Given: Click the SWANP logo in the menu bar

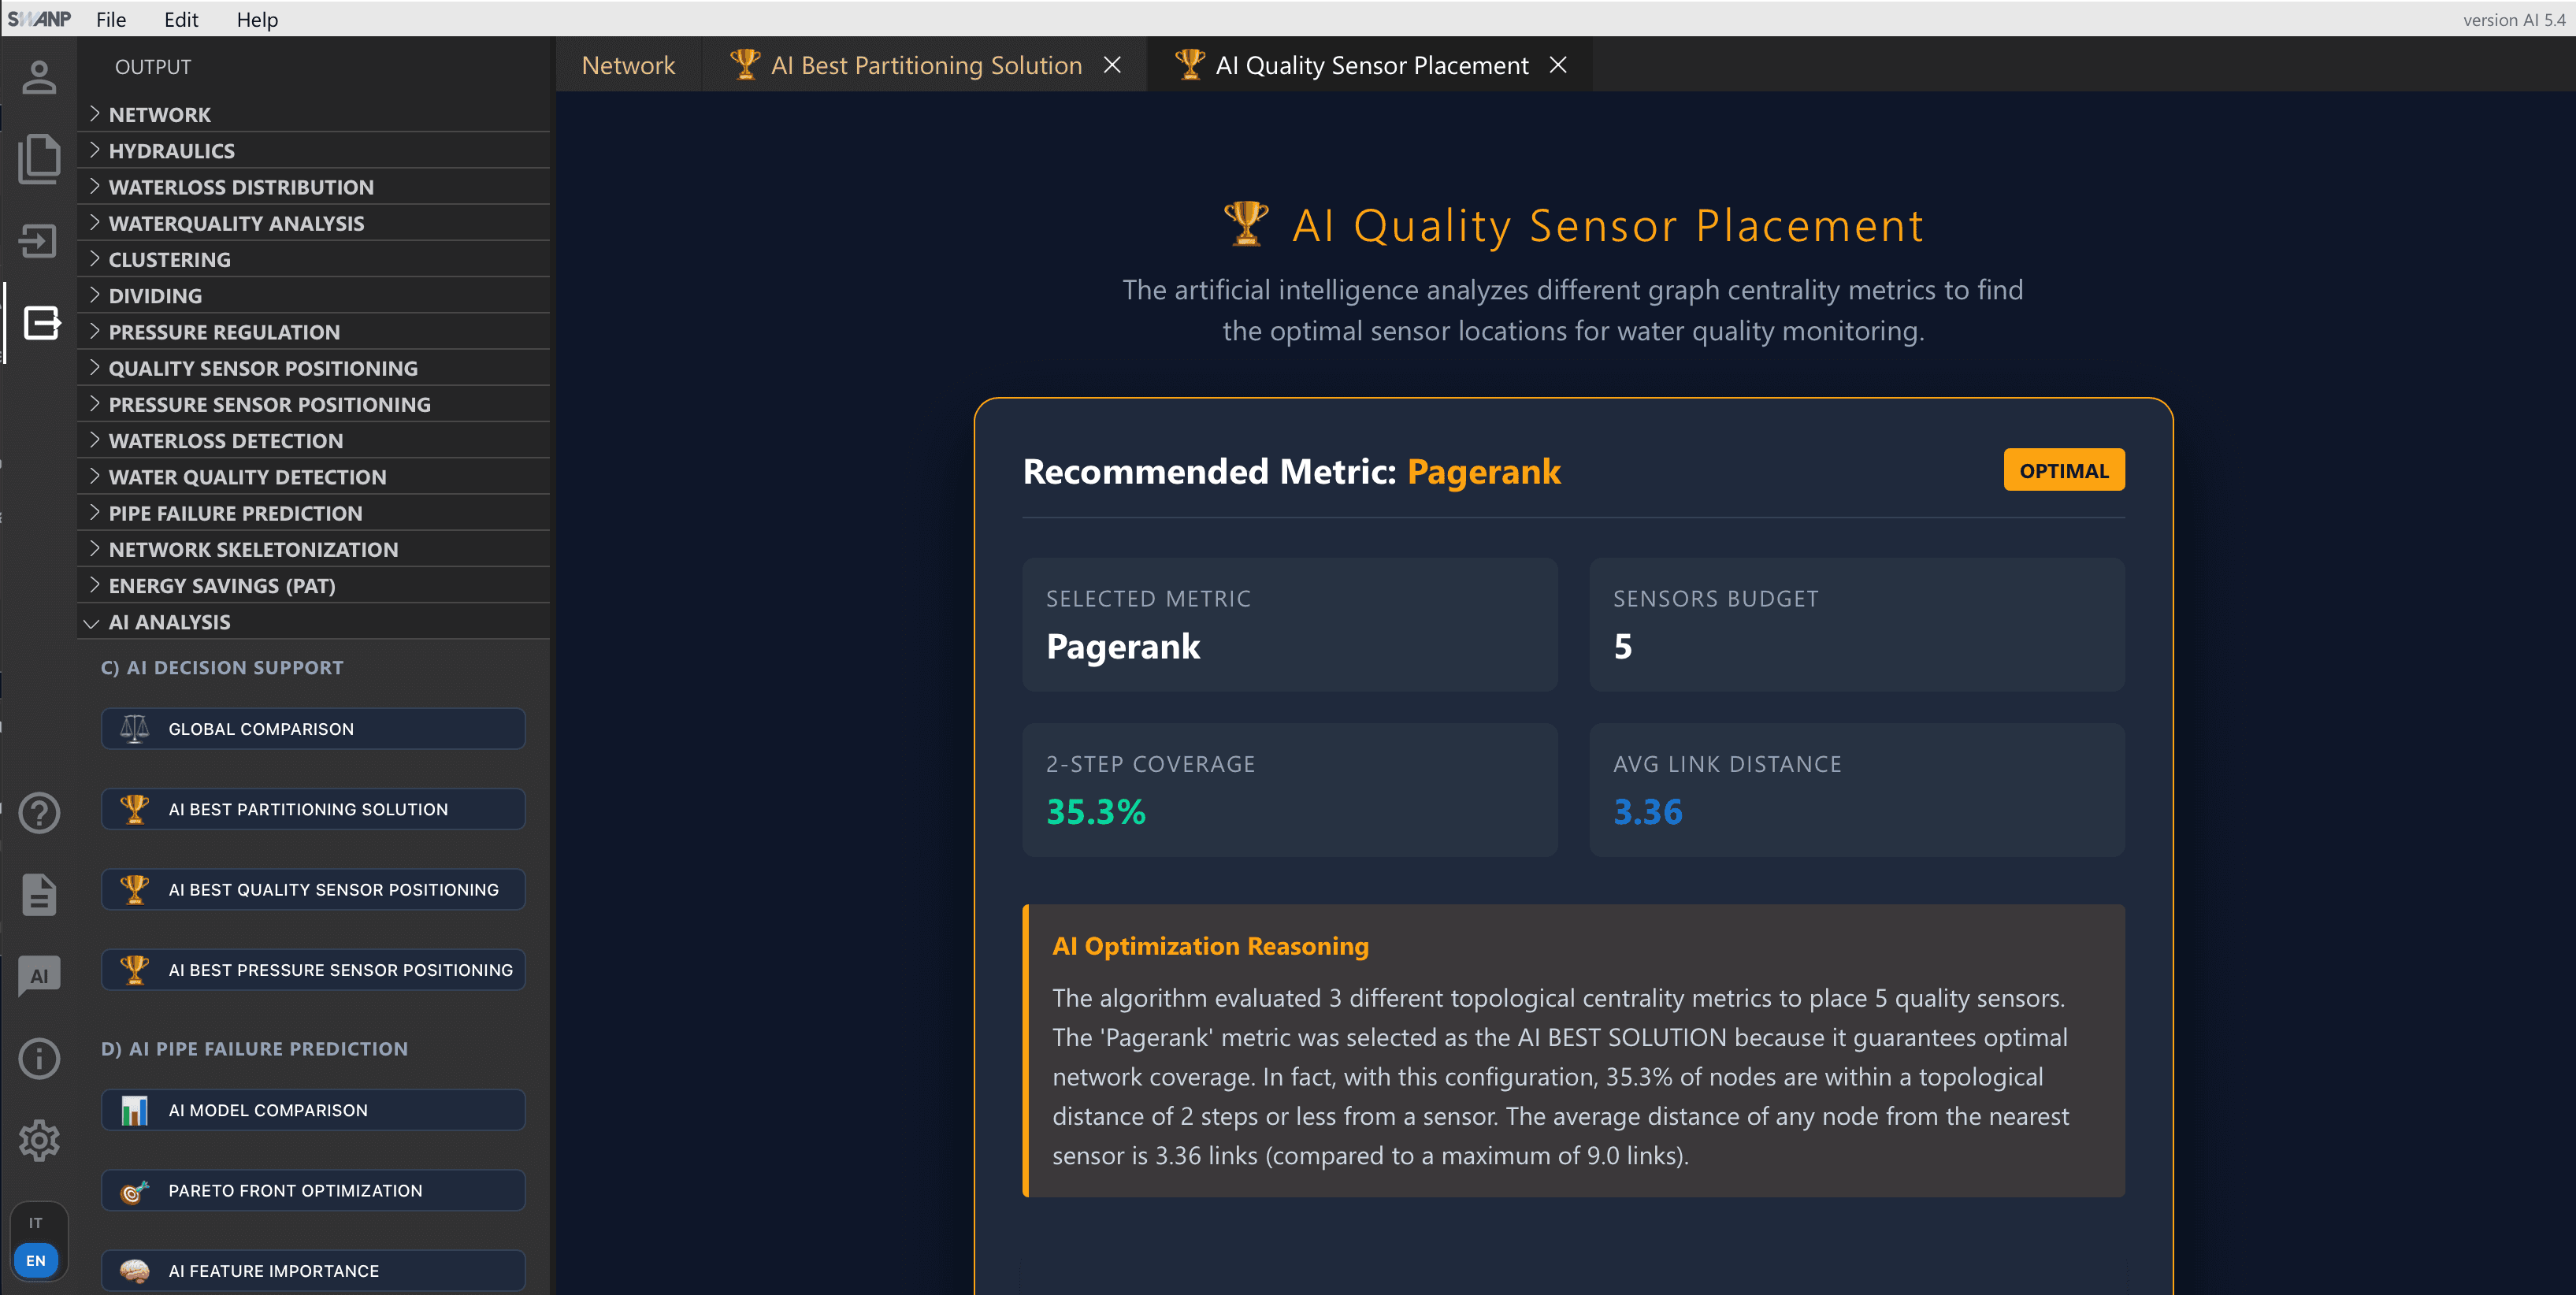Looking at the screenshot, I should [39, 19].
